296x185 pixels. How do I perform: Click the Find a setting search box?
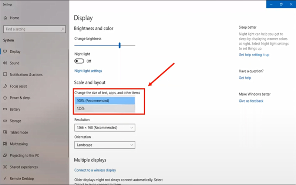31,29
